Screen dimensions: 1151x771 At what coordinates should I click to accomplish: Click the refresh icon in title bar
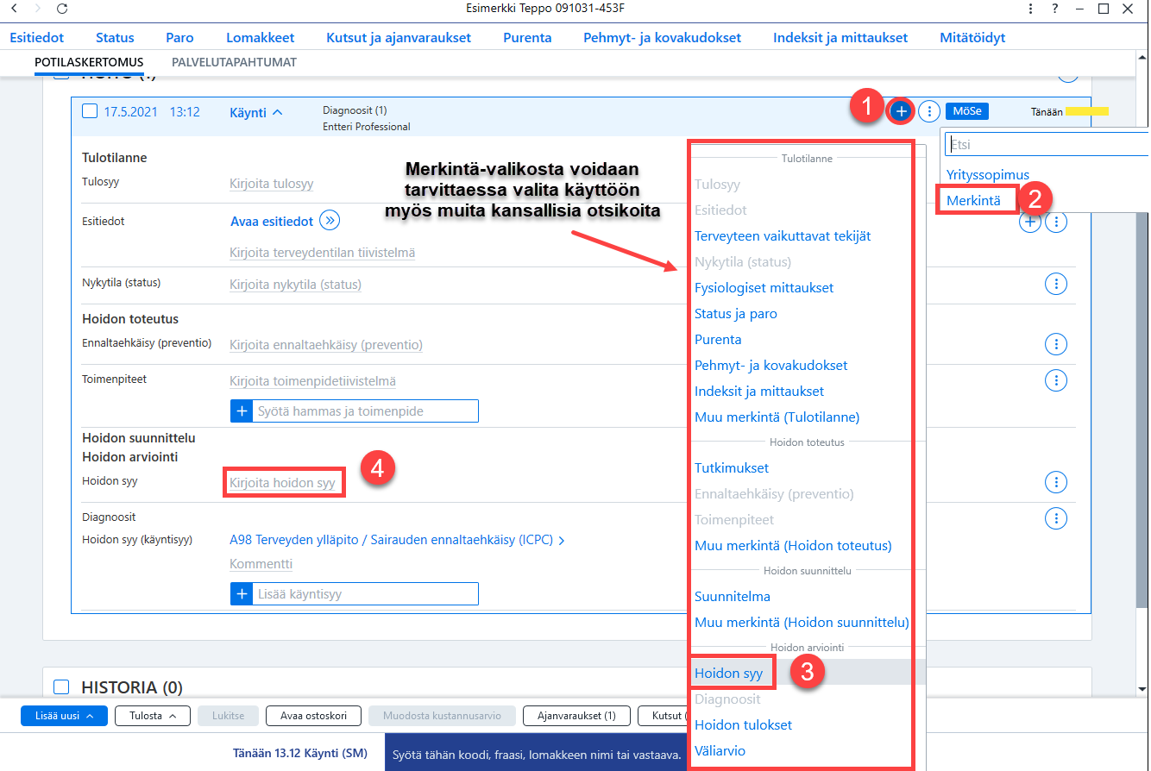[x=61, y=9]
